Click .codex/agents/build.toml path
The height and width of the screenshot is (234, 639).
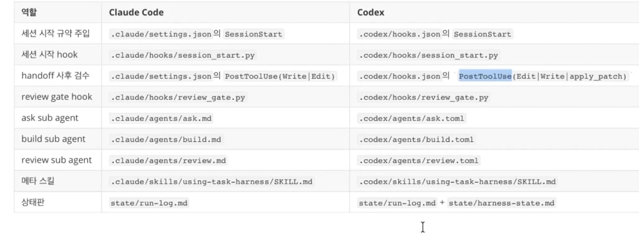[x=416, y=140]
